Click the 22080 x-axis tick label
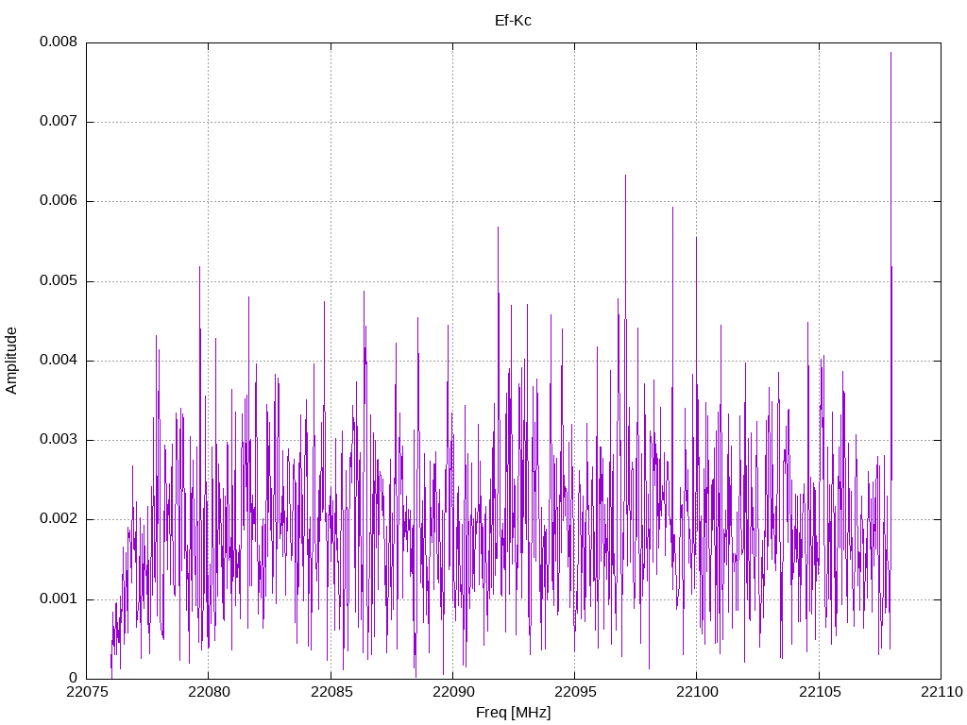967x725 pixels. pyautogui.click(x=209, y=692)
